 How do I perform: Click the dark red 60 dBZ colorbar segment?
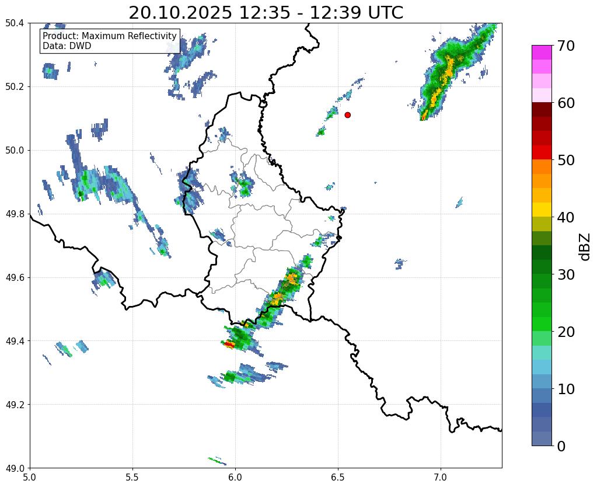pos(542,109)
